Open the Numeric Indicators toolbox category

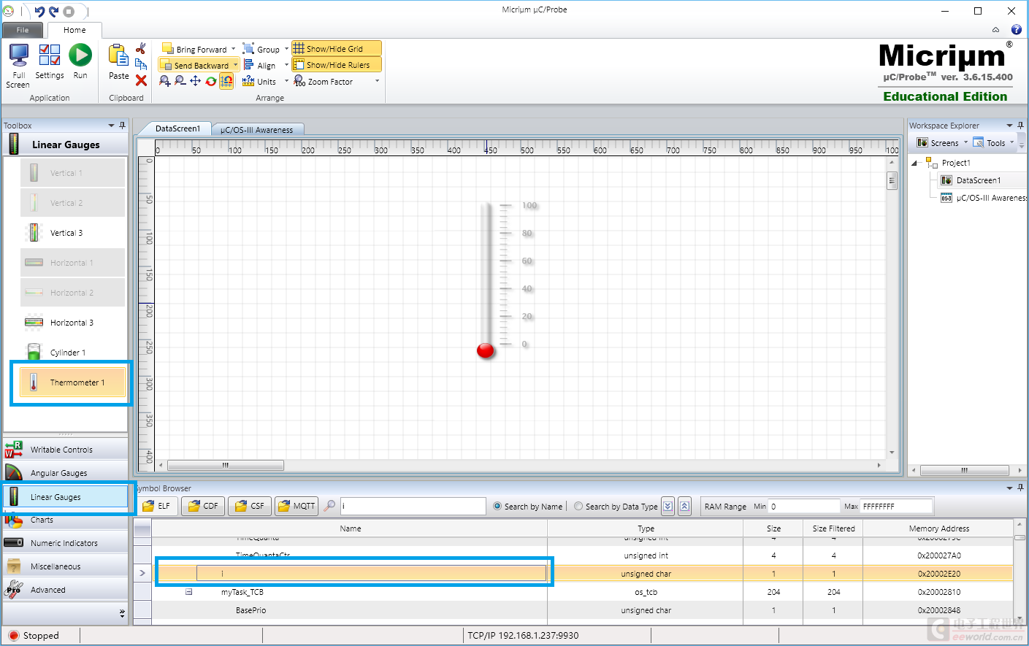tap(66, 543)
